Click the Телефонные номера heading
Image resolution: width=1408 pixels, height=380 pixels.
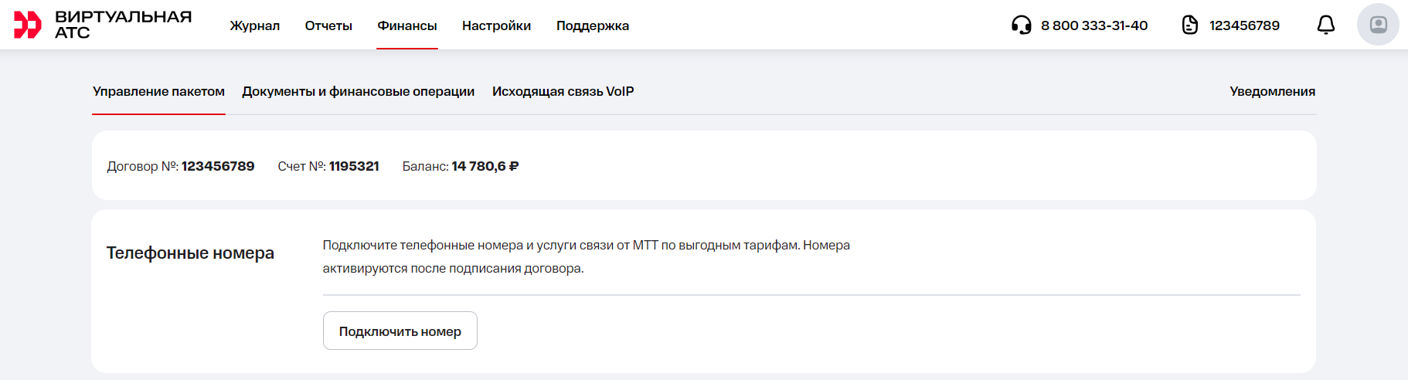(x=190, y=253)
